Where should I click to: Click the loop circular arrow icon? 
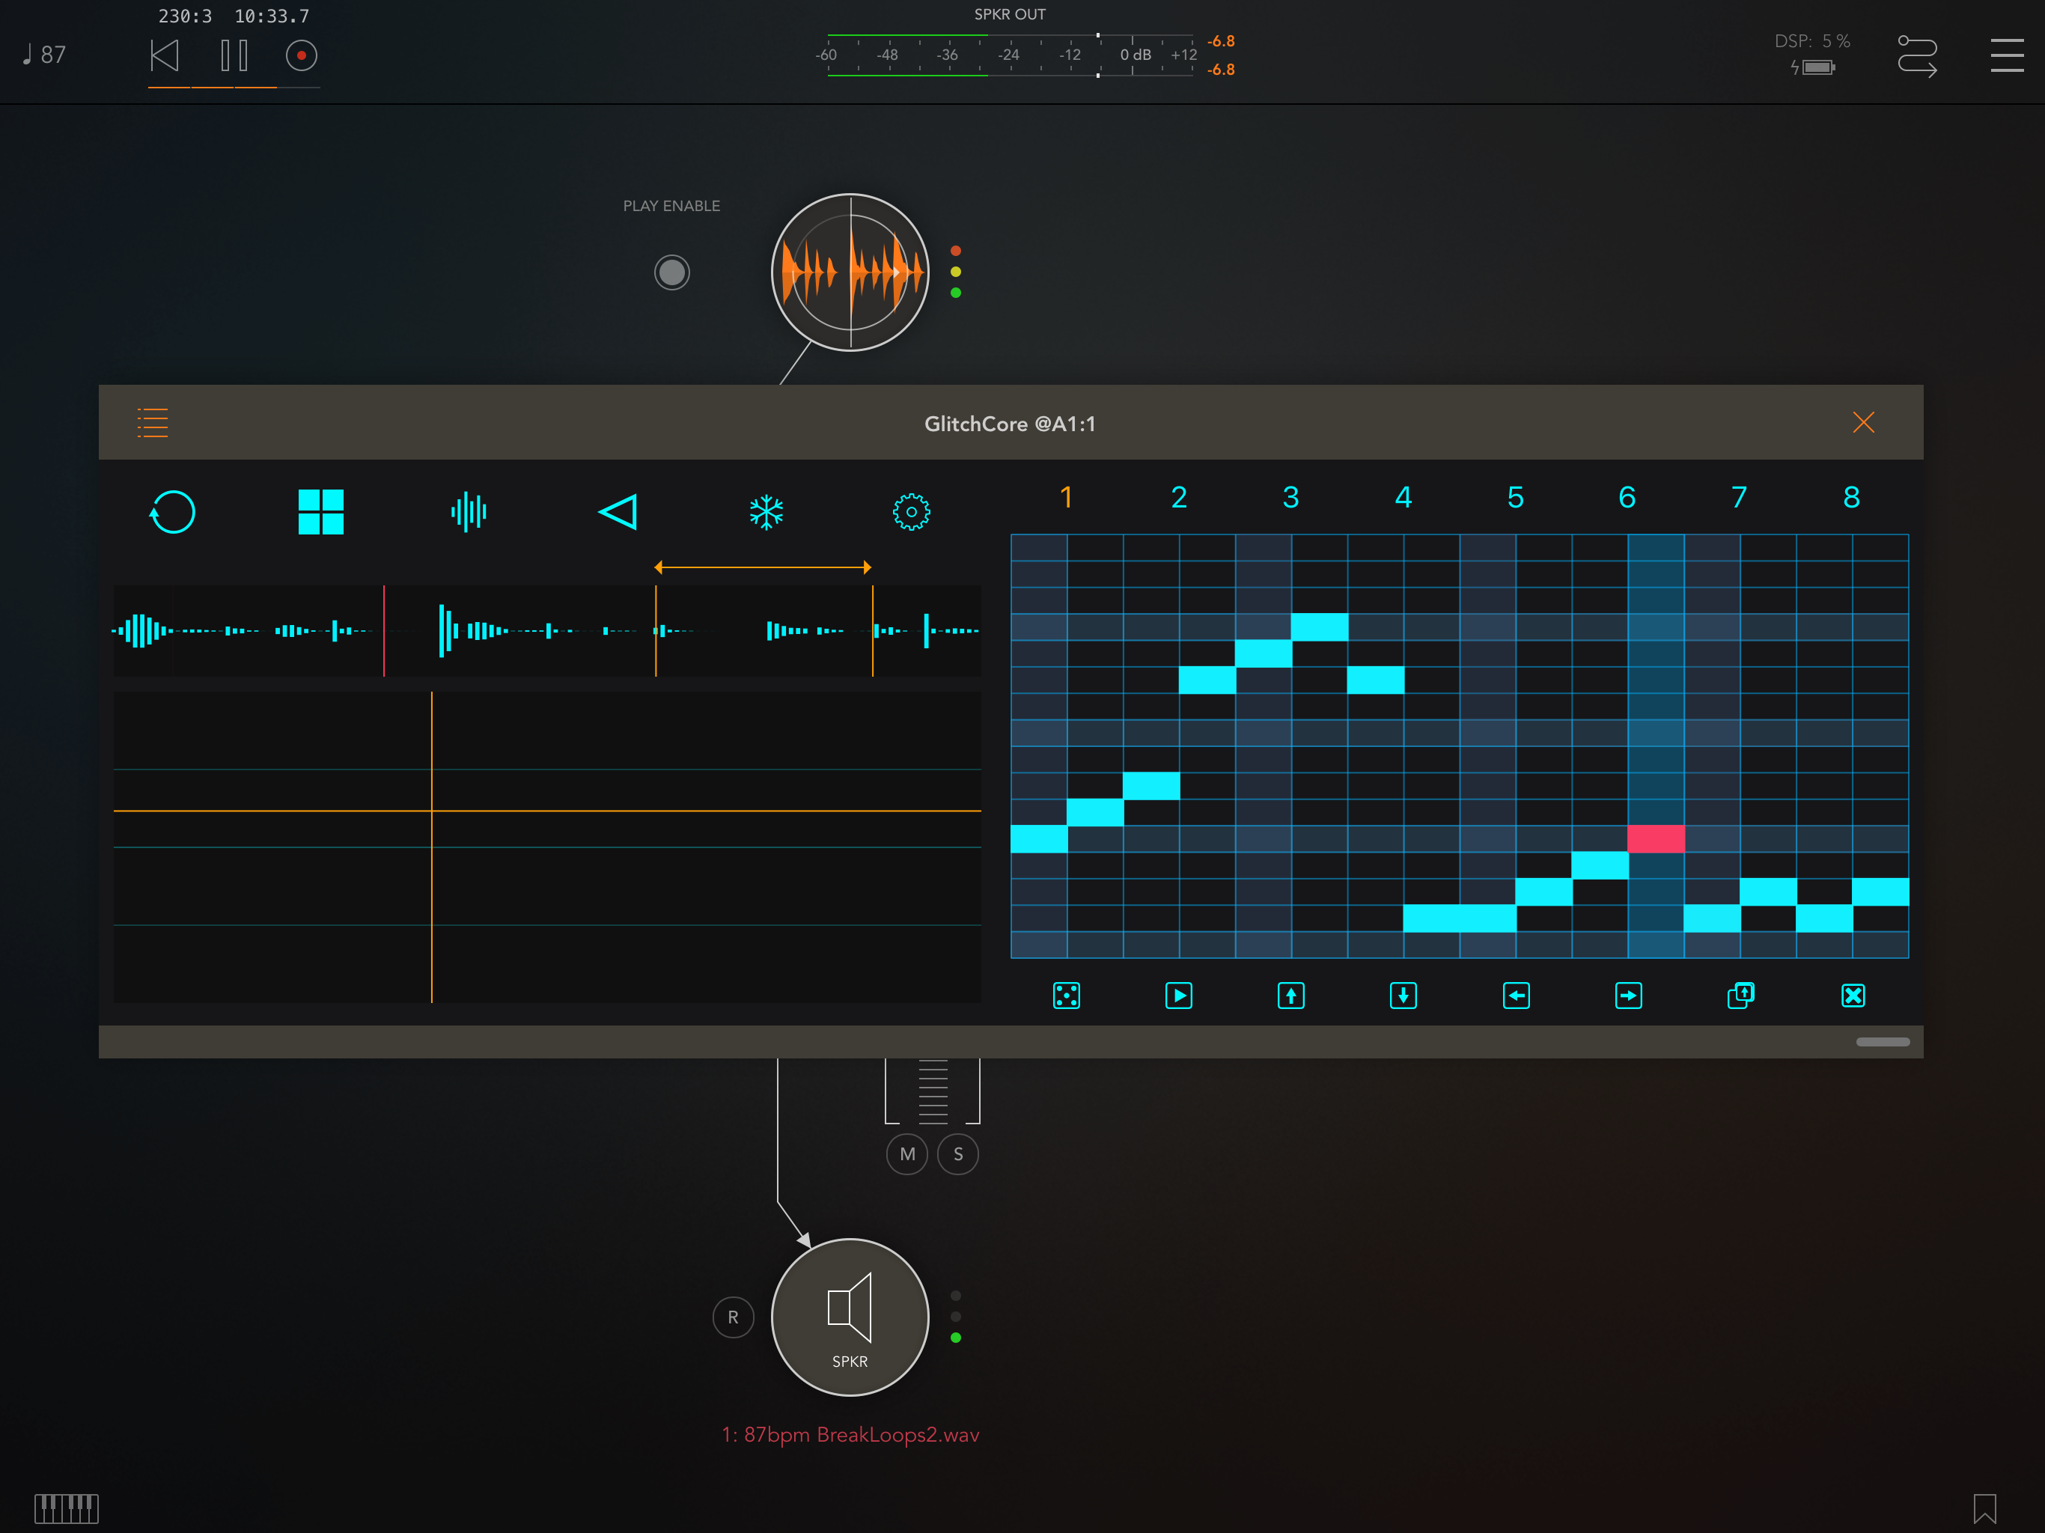click(x=172, y=512)
